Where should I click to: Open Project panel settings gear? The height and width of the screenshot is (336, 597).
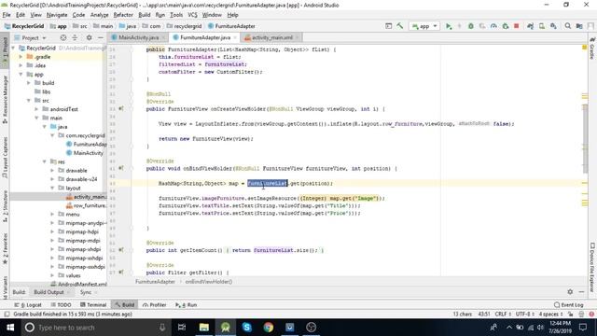tap(90, 37)
